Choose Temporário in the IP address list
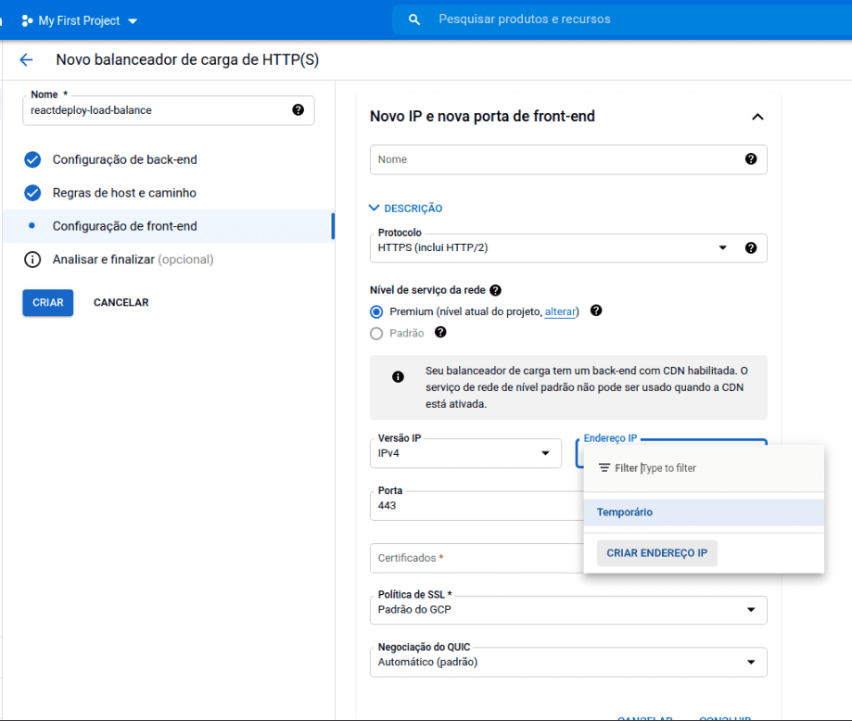This screenshot has height=721, width=852. [625, 512]
